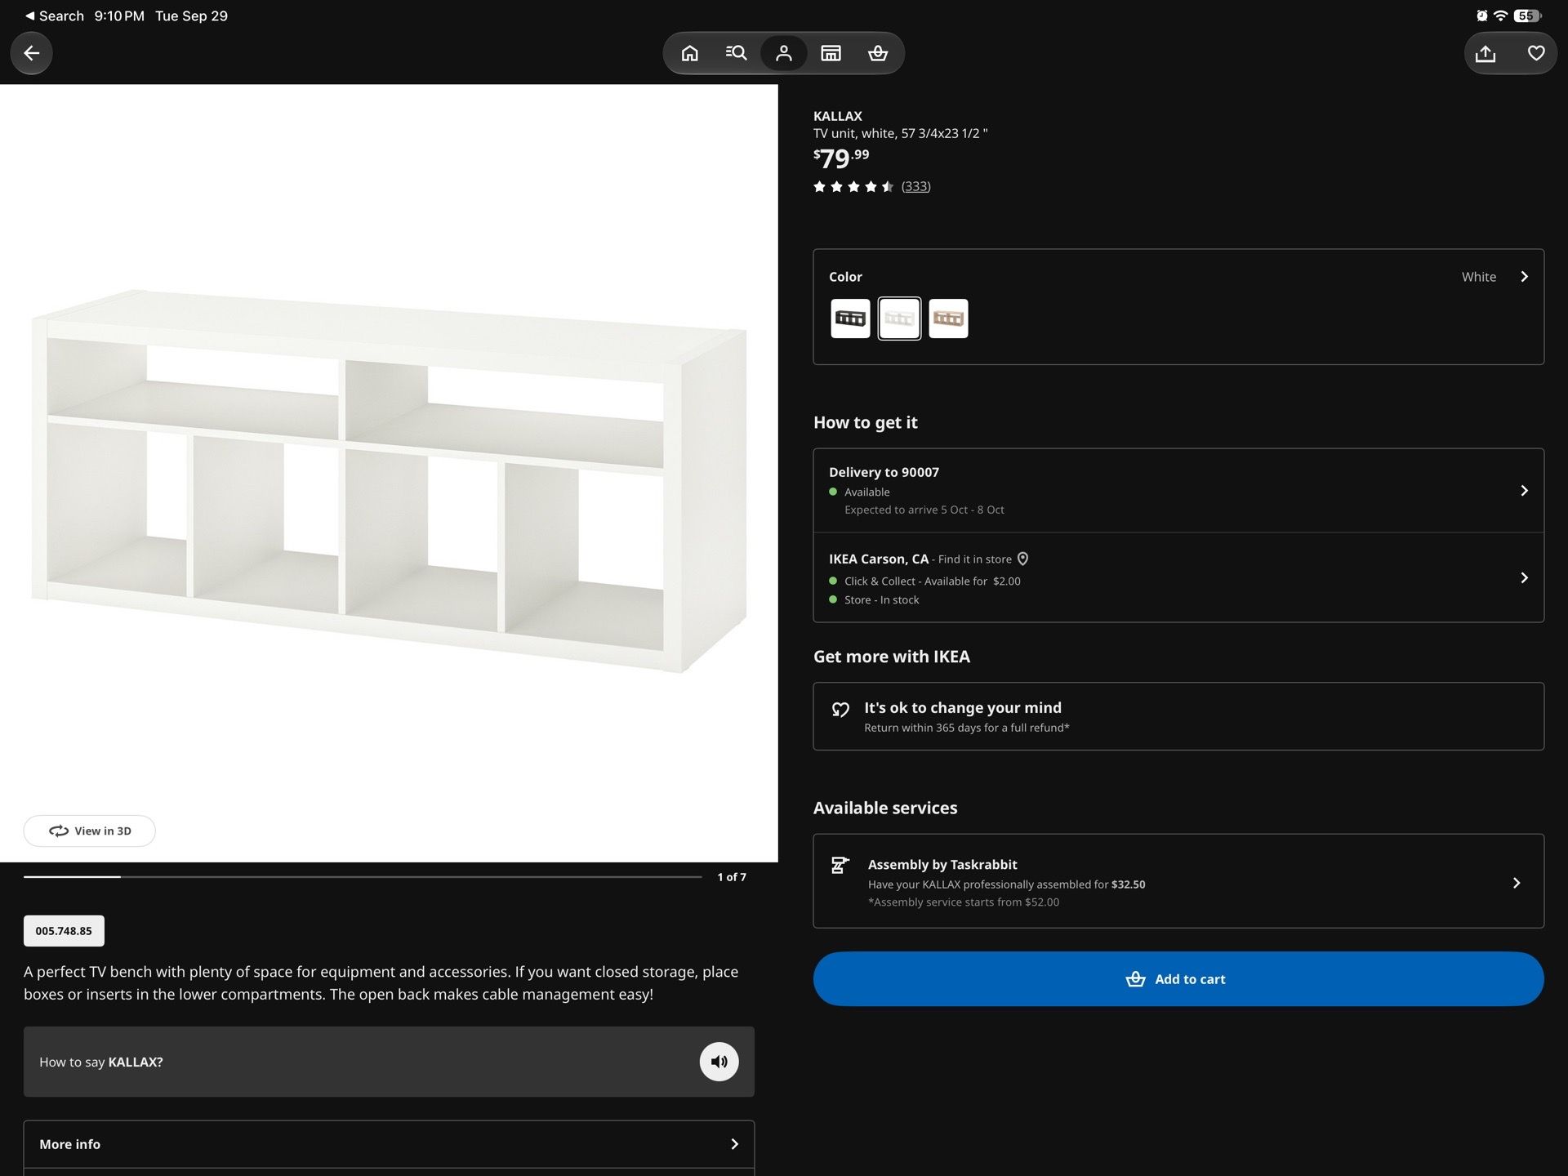Tap the Wi-Fi status icon
Viewport: 1568px width, 1176px height.
pos(1500,16)
